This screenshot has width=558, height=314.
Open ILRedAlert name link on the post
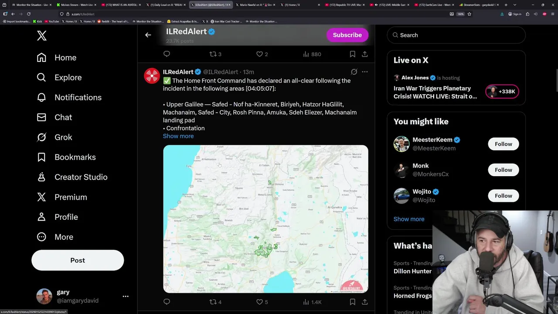coord(178,72)
